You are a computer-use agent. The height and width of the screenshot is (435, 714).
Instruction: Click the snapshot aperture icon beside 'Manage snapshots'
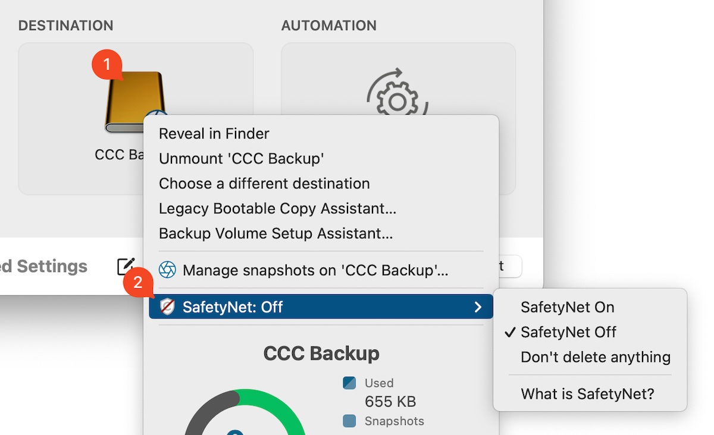tap(168, 269)
